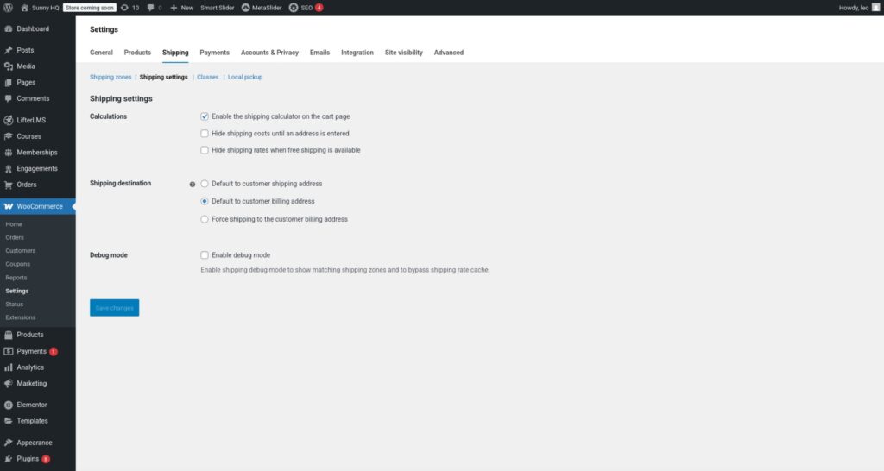This screenshot has height=471, width=884.
Task: Click the Analytics bar chart icon
Action: [x=9, y=367]
